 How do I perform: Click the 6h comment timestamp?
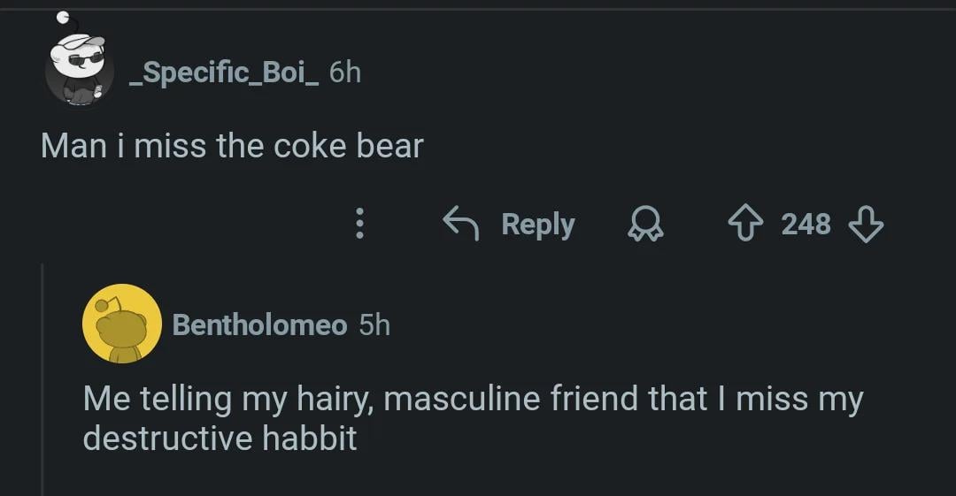click(345, 72)
